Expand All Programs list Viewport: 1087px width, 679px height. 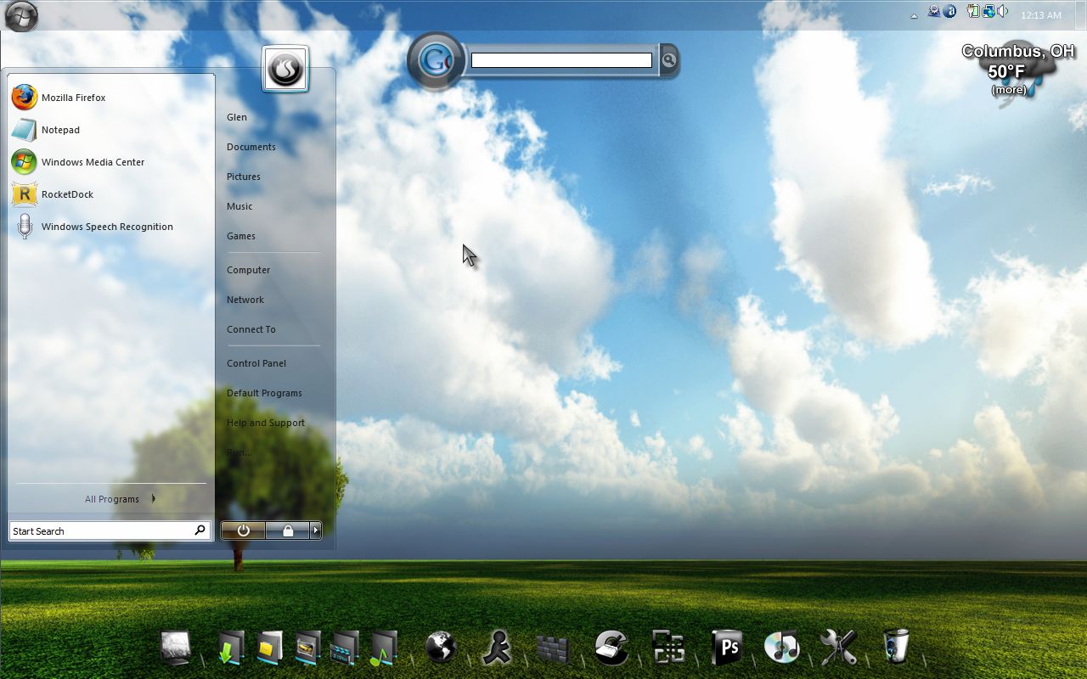(120, 499)
